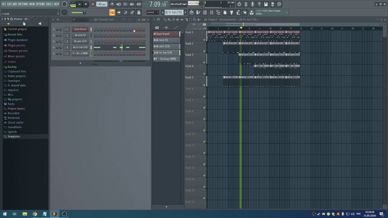Click the FLEX Bass Utopia news panel
Image resolution: width=388 pixels, height=218 pixels.
271,12
